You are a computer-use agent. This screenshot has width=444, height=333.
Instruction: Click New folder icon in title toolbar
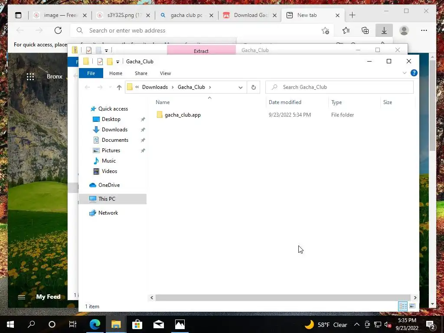click(x=110, y=62)
